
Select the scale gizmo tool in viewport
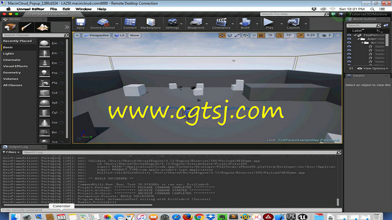[x=237, y=35]
